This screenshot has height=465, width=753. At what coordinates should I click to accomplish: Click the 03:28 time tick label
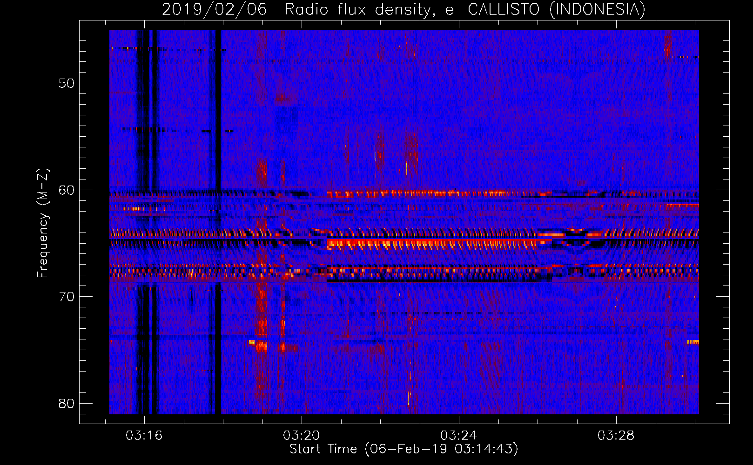616,436
